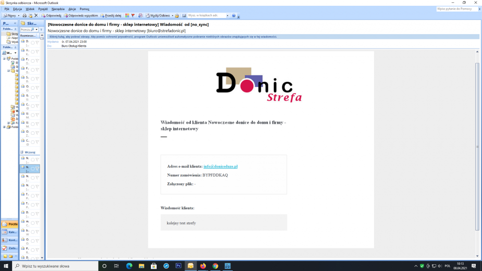Open Przejdź menu

pyautogui.click(x=43, y=9)
